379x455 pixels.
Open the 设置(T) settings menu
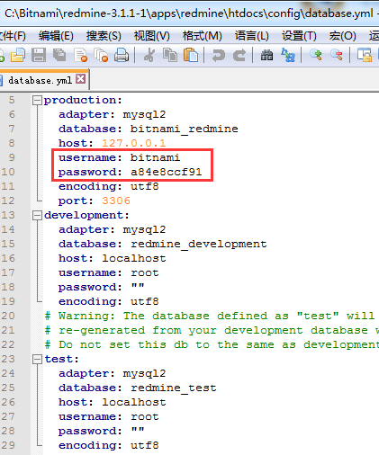299,36
